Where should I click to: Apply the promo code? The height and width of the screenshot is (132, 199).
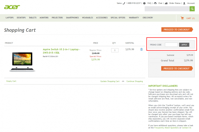184,45
